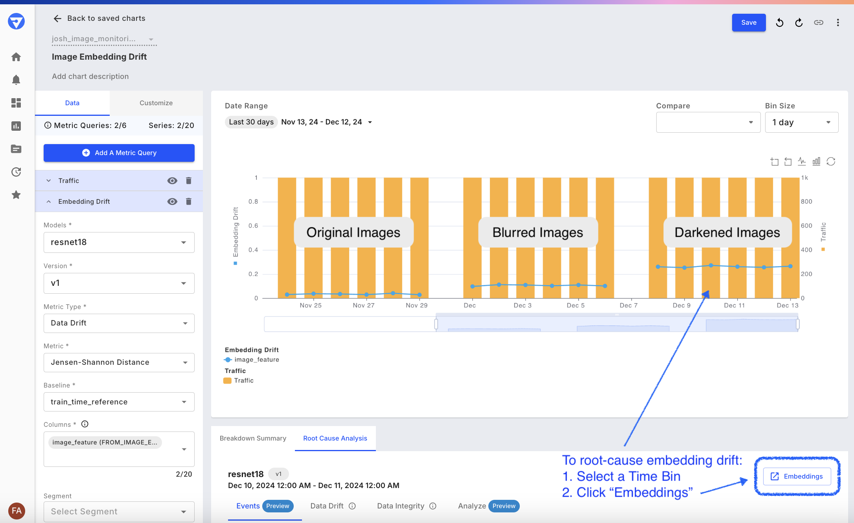
Task: Open the three-dot more options menu
Action: pos(838,23)
